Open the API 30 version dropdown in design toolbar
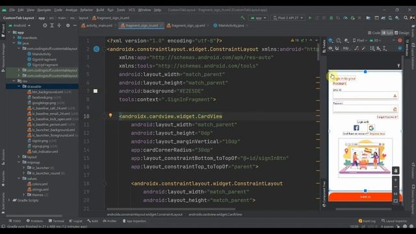 pos(376,40)
